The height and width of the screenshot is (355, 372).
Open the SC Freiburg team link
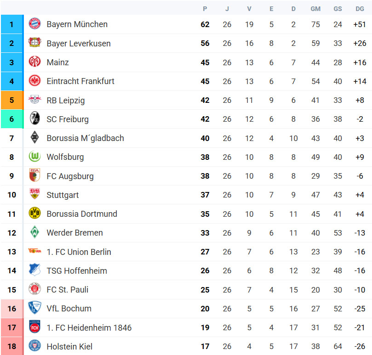68,119
